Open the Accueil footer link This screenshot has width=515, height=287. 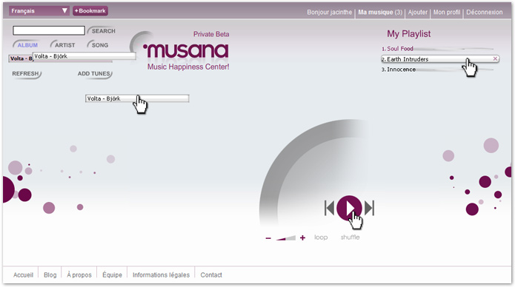click(23, 275)
